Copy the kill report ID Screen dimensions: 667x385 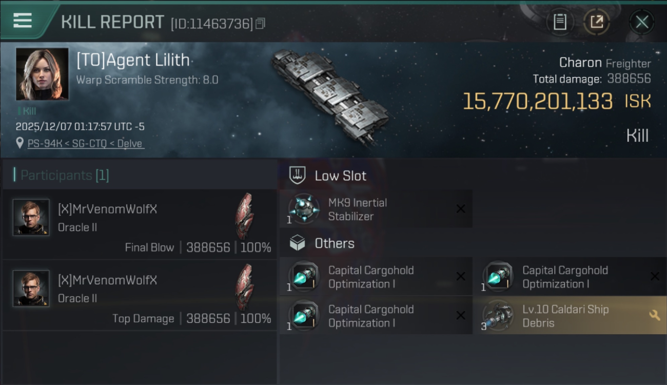261,24
